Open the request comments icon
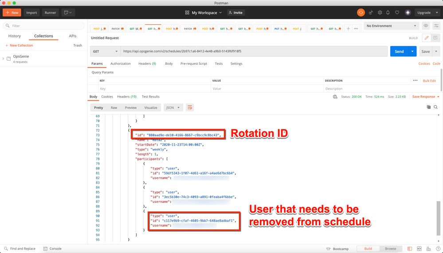The image size is (443, 253). [x=435, y=38]
